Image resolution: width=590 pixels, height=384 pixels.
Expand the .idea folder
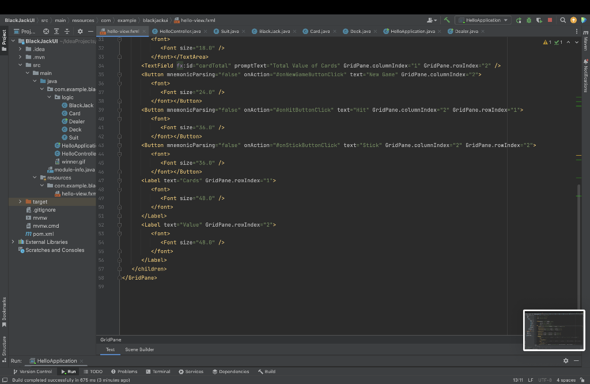[20, 49]
